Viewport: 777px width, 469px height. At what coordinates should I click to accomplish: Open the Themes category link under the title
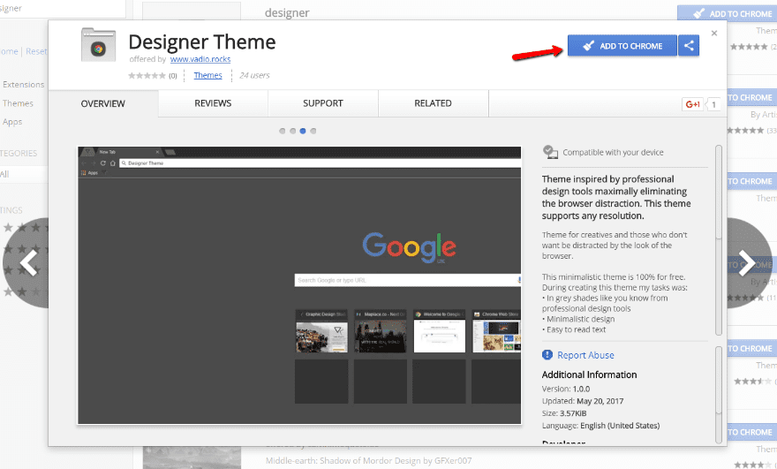click(207, 75)
